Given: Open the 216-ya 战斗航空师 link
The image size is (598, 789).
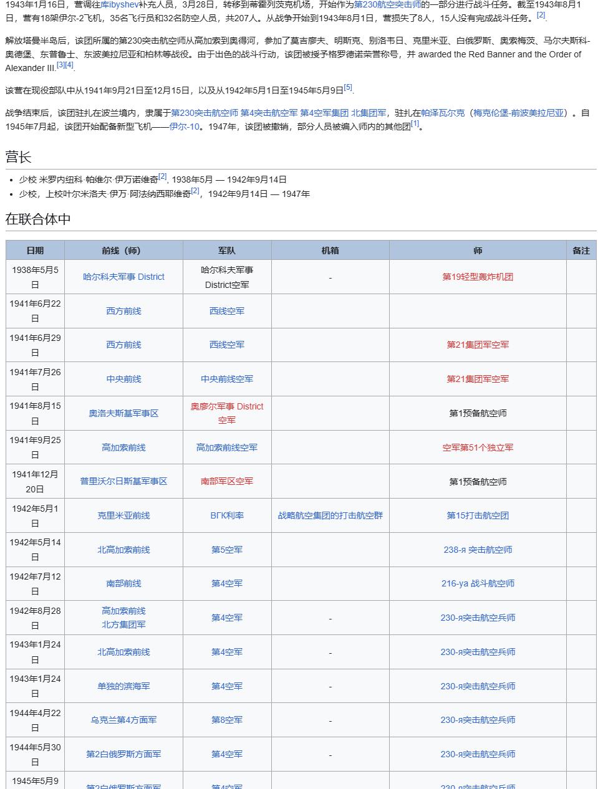Looking at the screenshot, I should [x=478, y=583].
